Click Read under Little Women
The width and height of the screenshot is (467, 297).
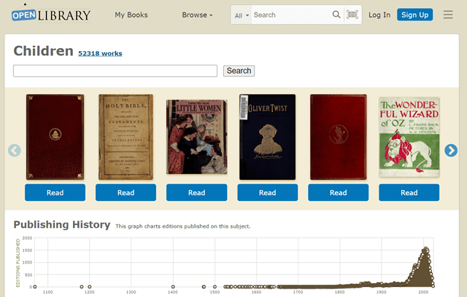point(196,192)
